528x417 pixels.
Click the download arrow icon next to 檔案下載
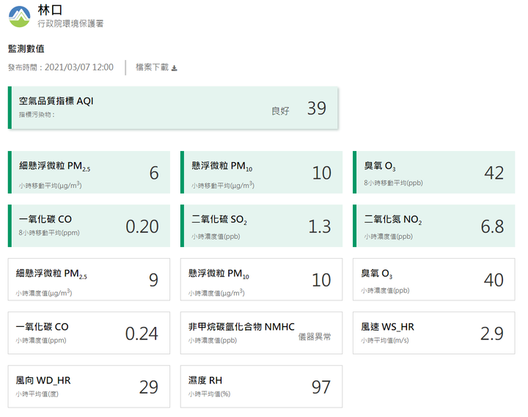pos(174,68)
